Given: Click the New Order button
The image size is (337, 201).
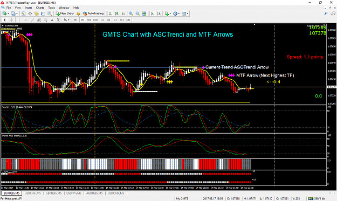Looking at the screenshot, I should [65, 13].
